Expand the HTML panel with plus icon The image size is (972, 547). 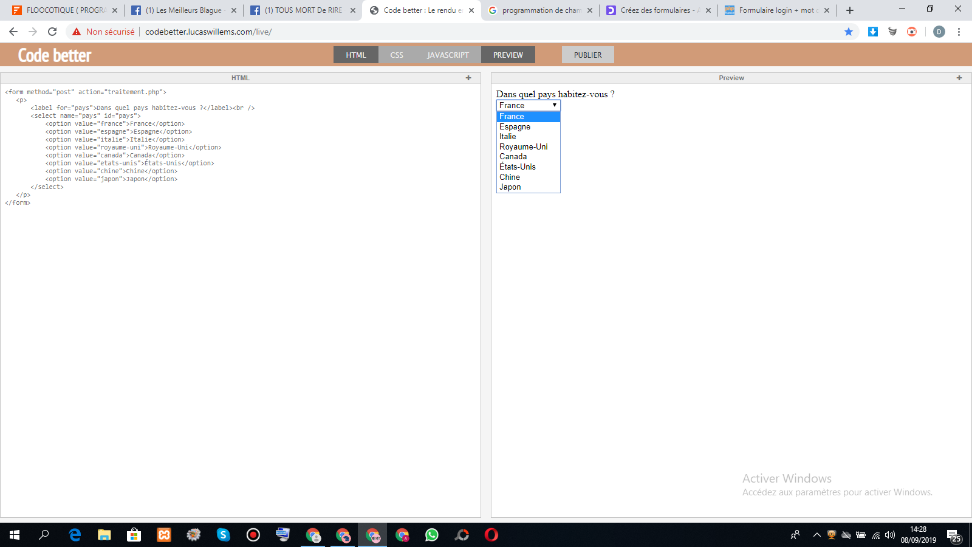point(468,78)
